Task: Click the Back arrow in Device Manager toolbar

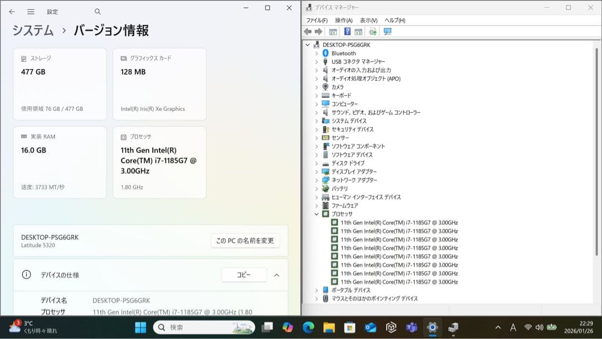Action: click(x=307, y=31)
